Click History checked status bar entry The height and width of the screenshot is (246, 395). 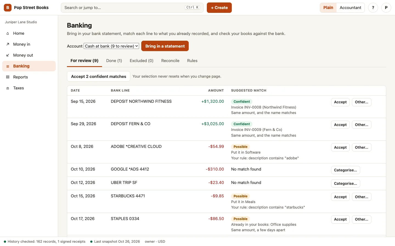pyautogui.click(x=44, y=242)
